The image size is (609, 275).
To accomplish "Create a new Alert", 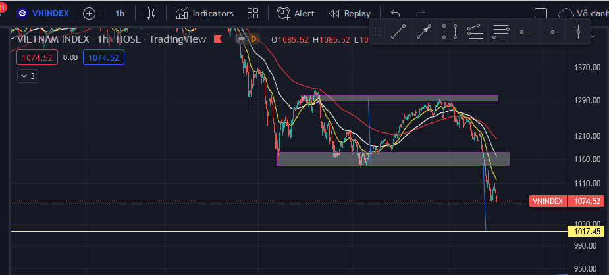I will (x=296, y=14).
